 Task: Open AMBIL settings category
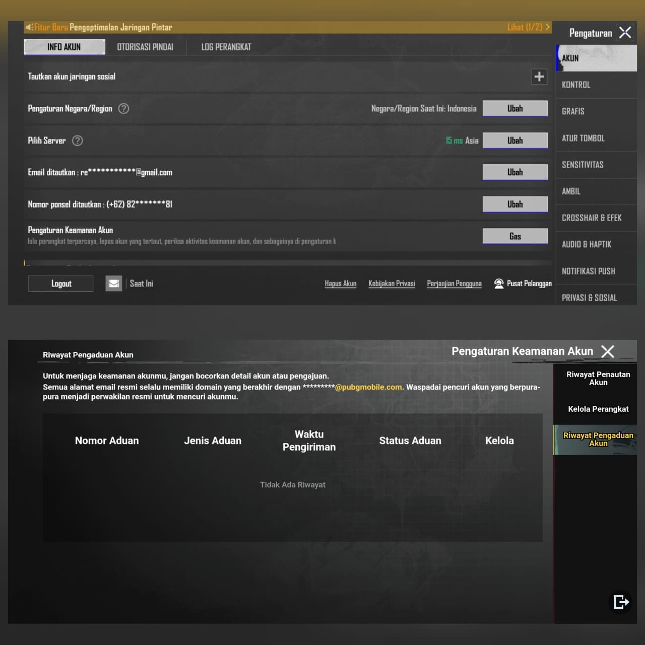pyautogui.click(x=597, y=191)
